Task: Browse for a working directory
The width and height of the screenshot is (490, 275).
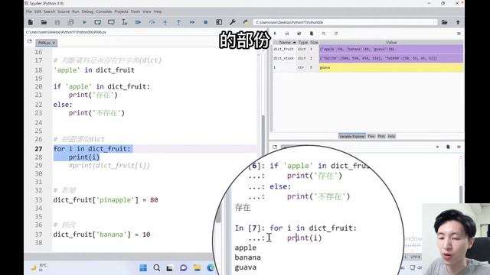Action: point(444,22)
